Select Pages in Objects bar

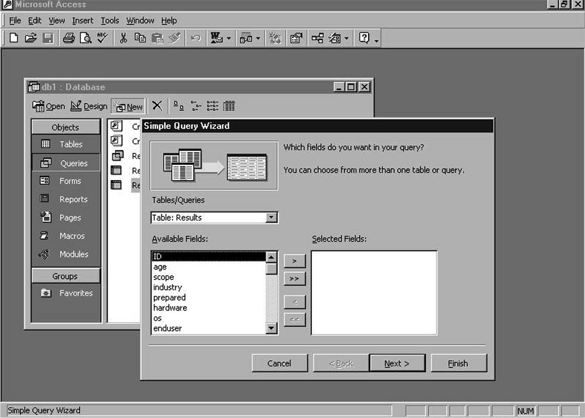(x=66, y=217)
